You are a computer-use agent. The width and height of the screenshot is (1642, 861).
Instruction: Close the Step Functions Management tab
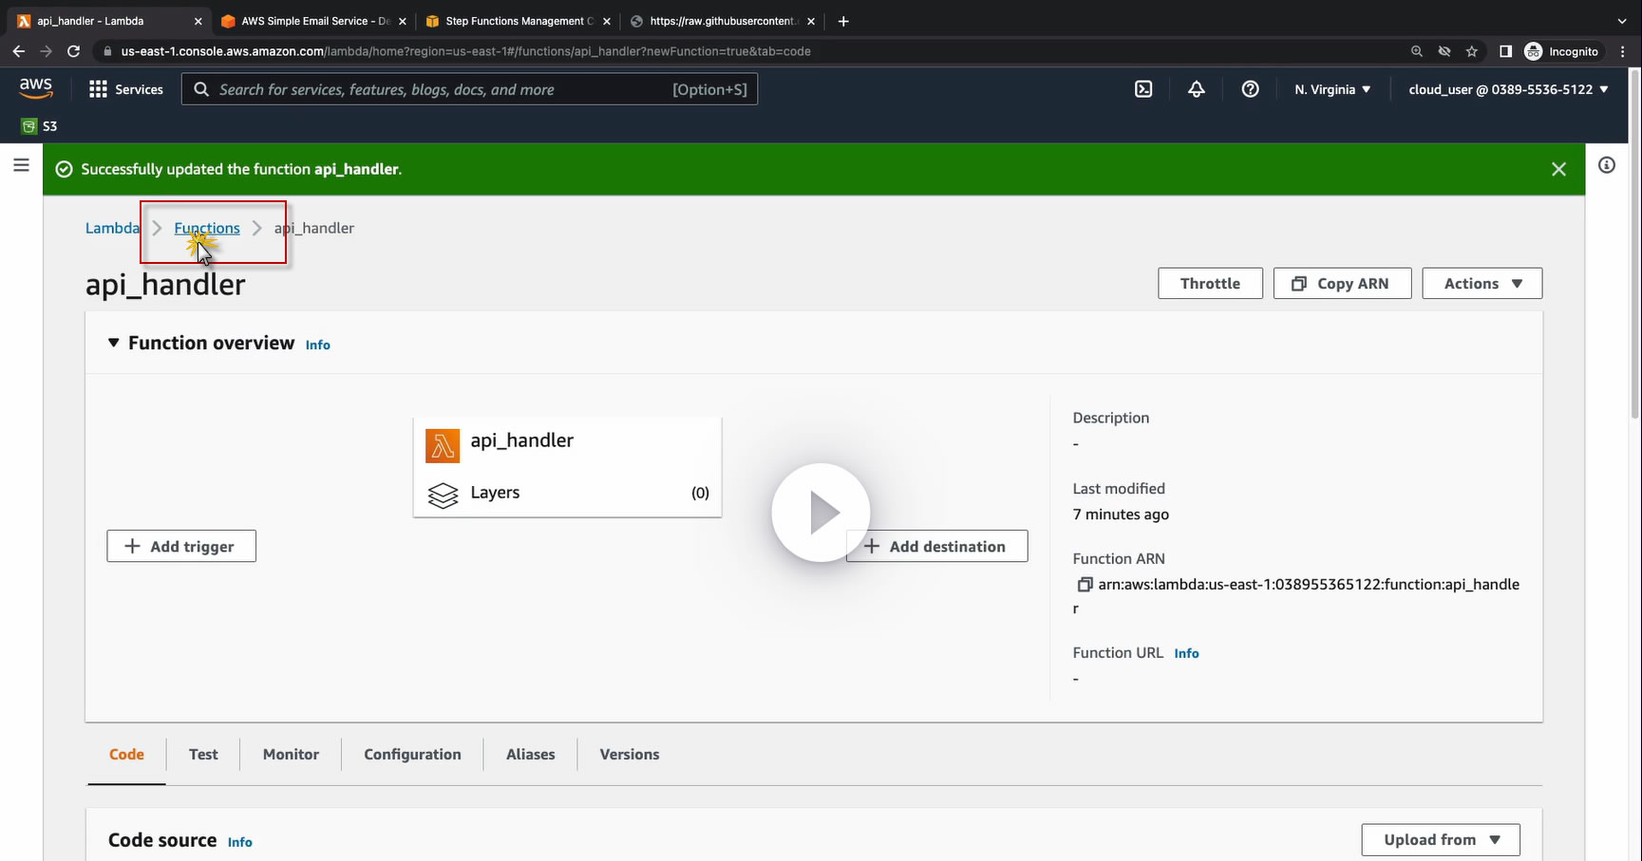pyautogui.click(x=607, y=21)
